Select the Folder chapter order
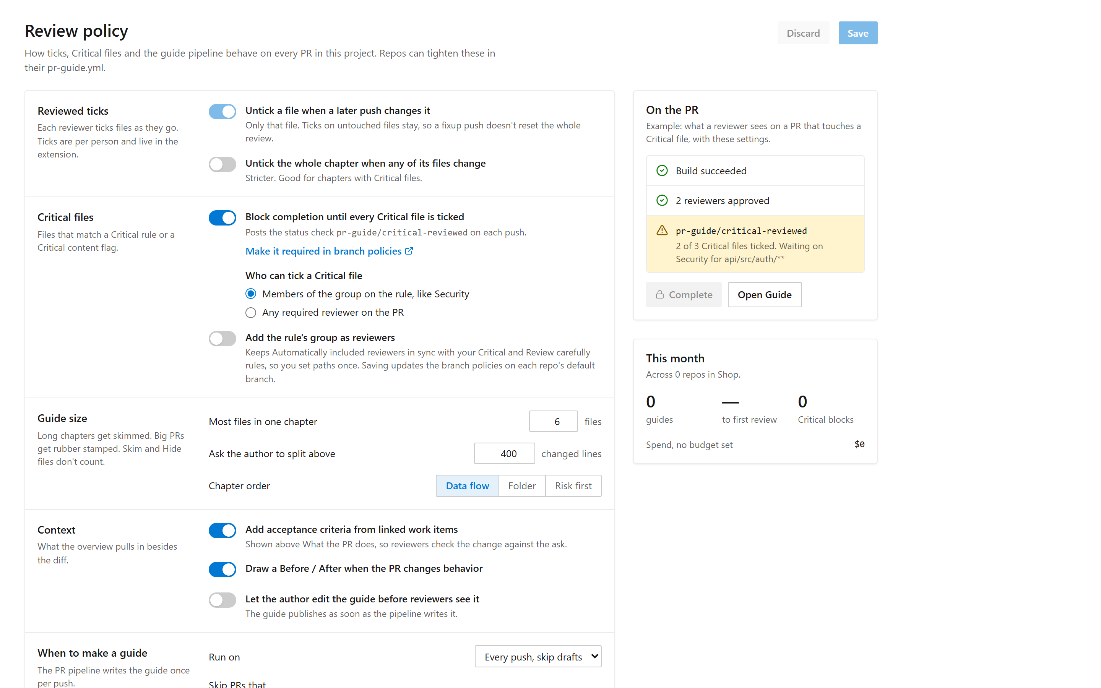Image resolution: width=1101 pixels, height=688 pixels. pyautogui.click(x=522, y=486)
